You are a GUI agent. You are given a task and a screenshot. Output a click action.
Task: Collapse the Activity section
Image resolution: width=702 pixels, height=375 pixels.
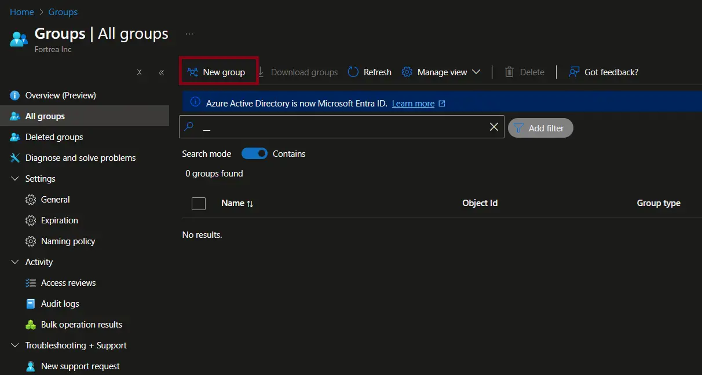pyautogui.click(x=14, y=262)
